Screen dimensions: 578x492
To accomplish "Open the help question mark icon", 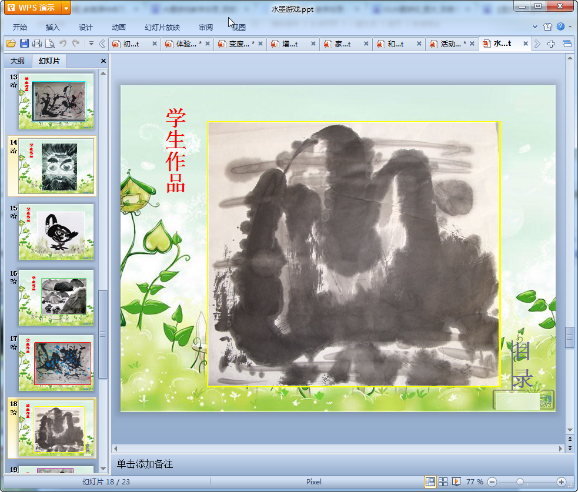I will (x=561, y=26).
